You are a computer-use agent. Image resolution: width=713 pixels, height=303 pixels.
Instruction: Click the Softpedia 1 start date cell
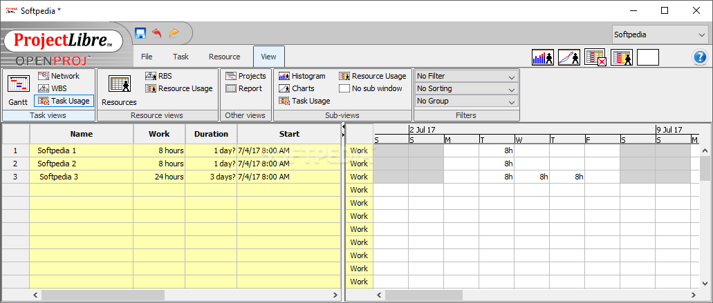289,150
